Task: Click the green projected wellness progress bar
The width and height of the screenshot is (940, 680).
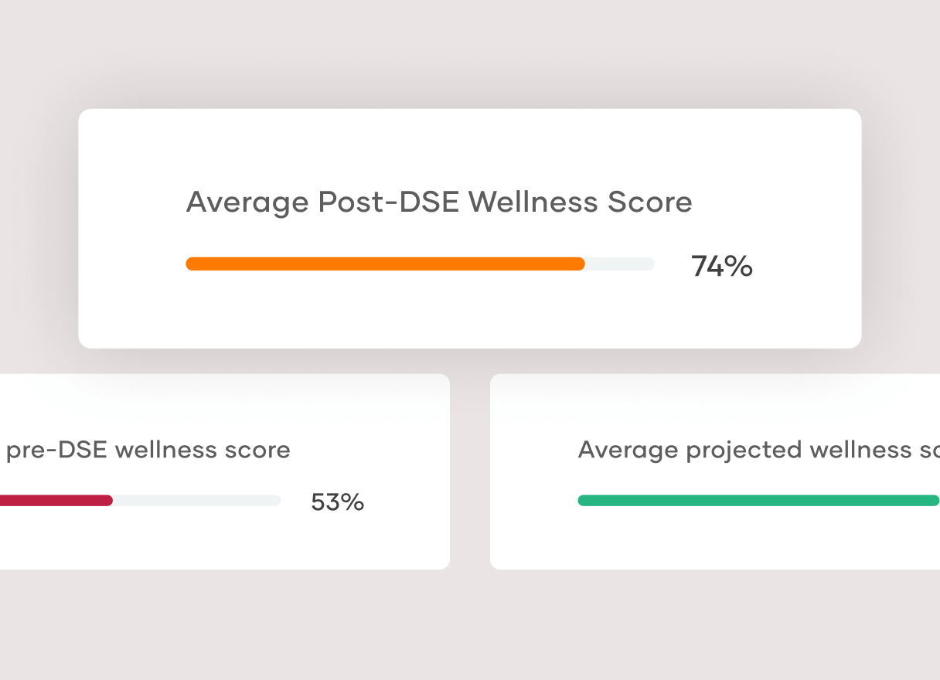Action: pos(758,501)
